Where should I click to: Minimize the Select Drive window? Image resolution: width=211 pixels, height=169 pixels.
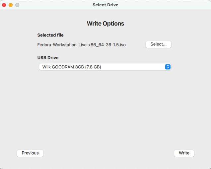[x=11, y=5]
